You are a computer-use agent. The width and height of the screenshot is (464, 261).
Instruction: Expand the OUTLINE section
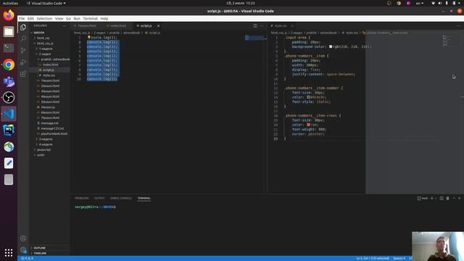[x=39, y=248]
